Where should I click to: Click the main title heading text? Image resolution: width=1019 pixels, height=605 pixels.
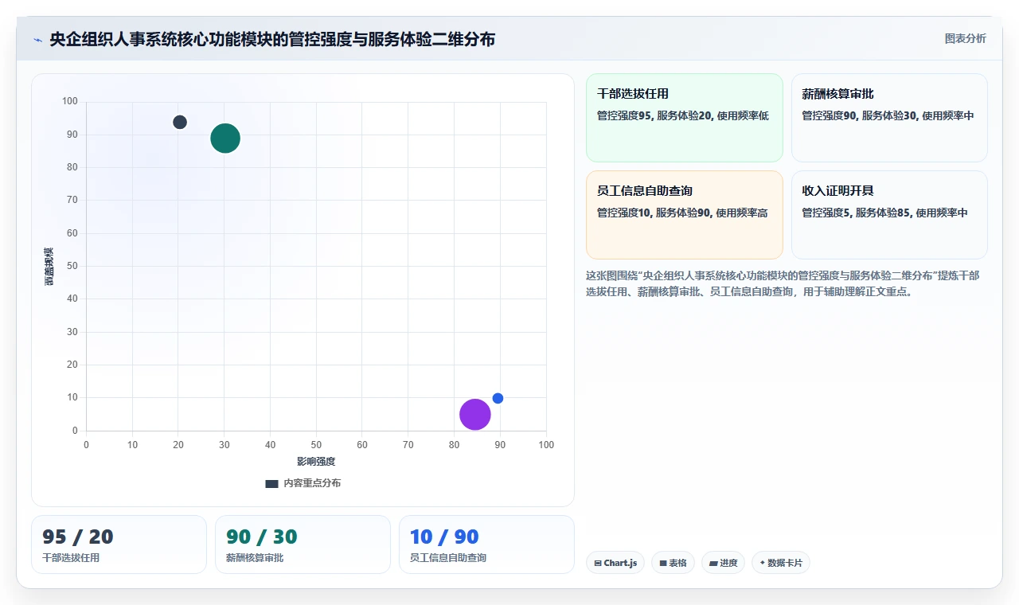(272, 39)
